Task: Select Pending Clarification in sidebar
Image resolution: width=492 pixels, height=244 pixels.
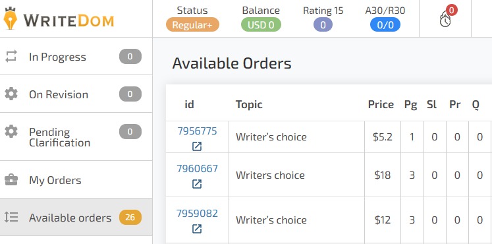Action: click(x=76, y=137)
